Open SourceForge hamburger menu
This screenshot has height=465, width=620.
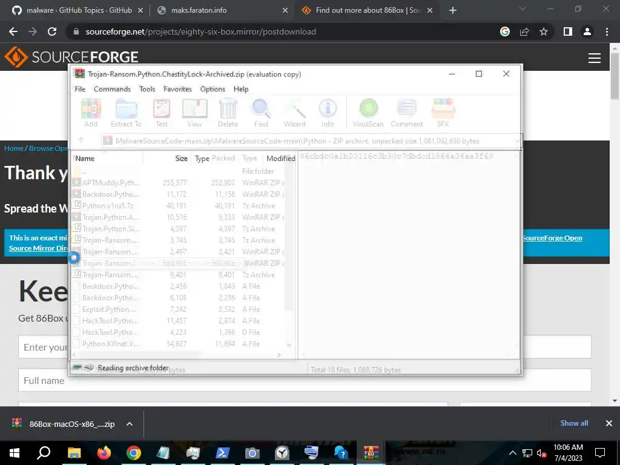[595, 58]
